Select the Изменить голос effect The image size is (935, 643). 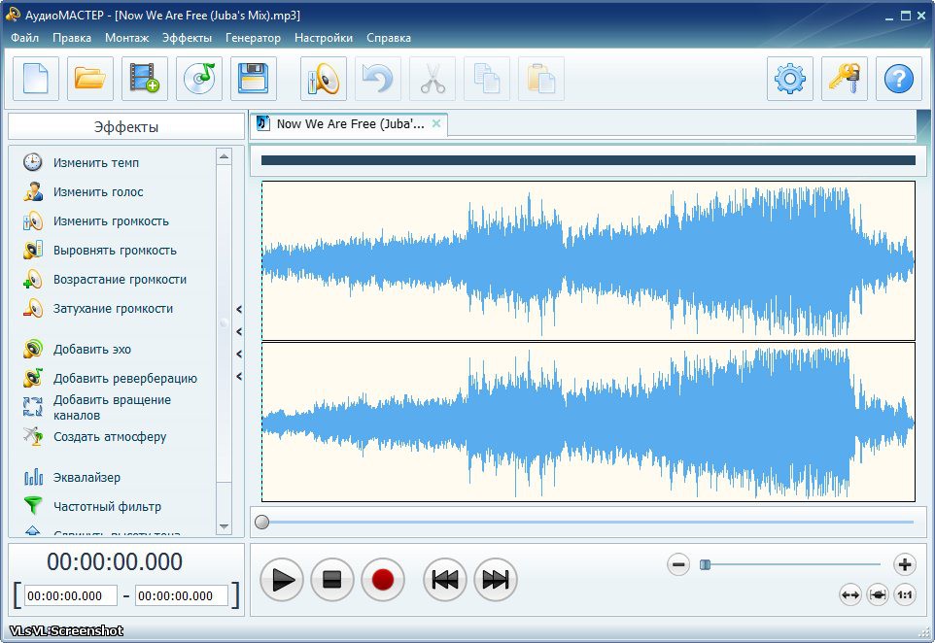pyautogui.click(x=98, y=192)
